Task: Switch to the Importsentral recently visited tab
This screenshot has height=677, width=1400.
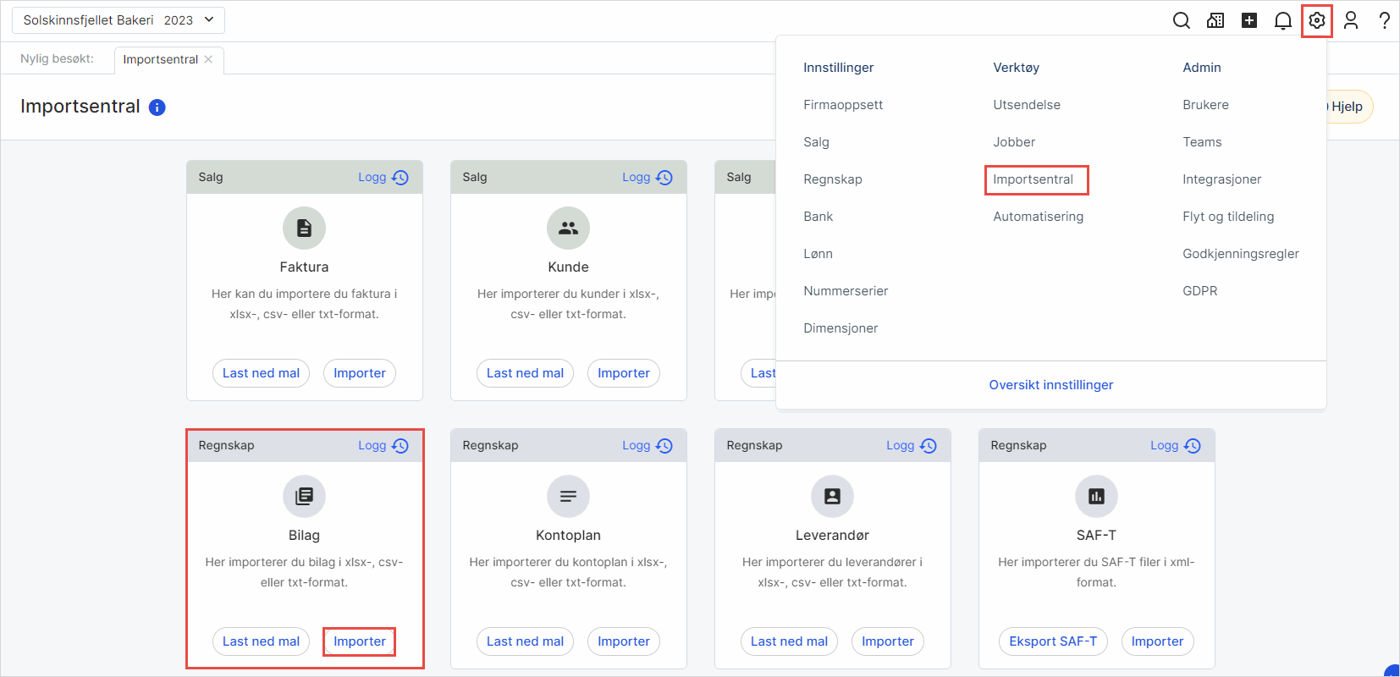Action: tap(160, 59)
